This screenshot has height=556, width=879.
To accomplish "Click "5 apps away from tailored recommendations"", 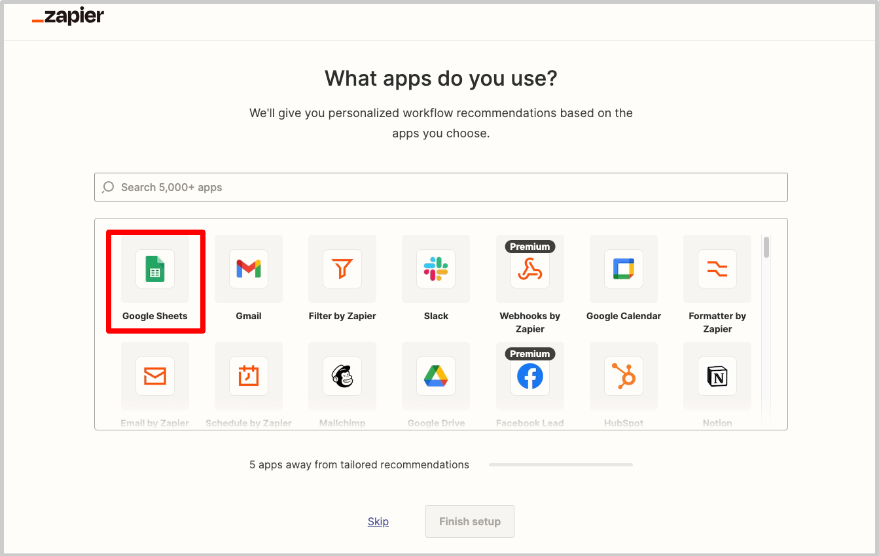I will coord(359,465).
